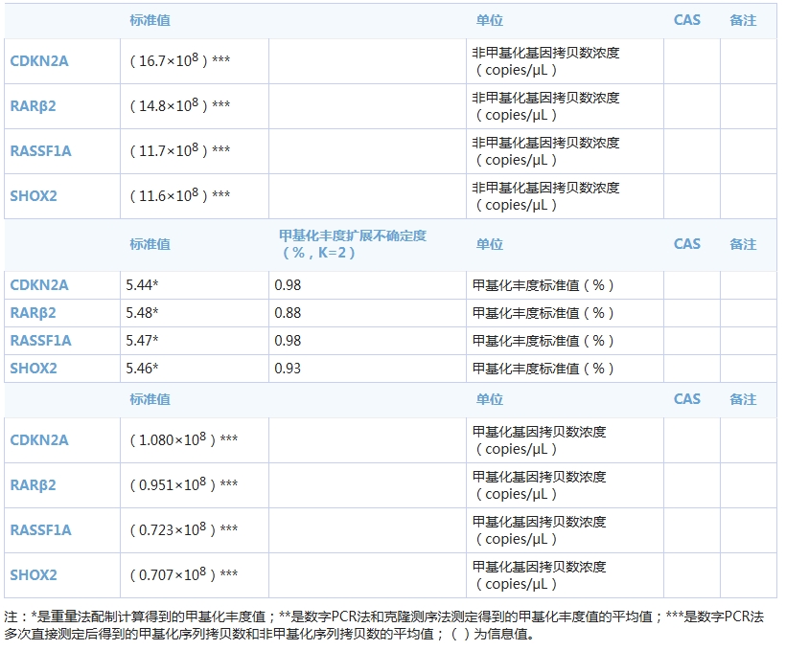The width and height of the screenshot is (786, 650).
Task: Click the 备注 header of the last table
Action: pyautogui.click(x=743, y=399)
